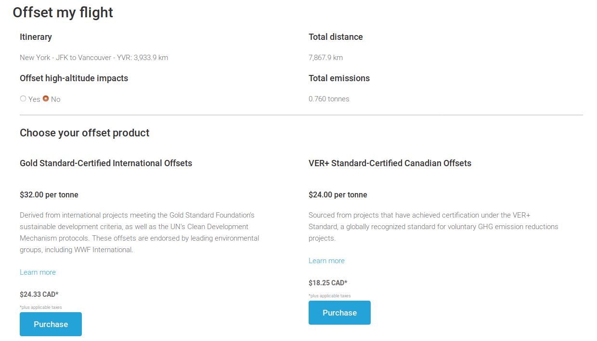The image size is (597, 341).
Task: Click the New York to Vancouver itinerary text
Action: 94,58
